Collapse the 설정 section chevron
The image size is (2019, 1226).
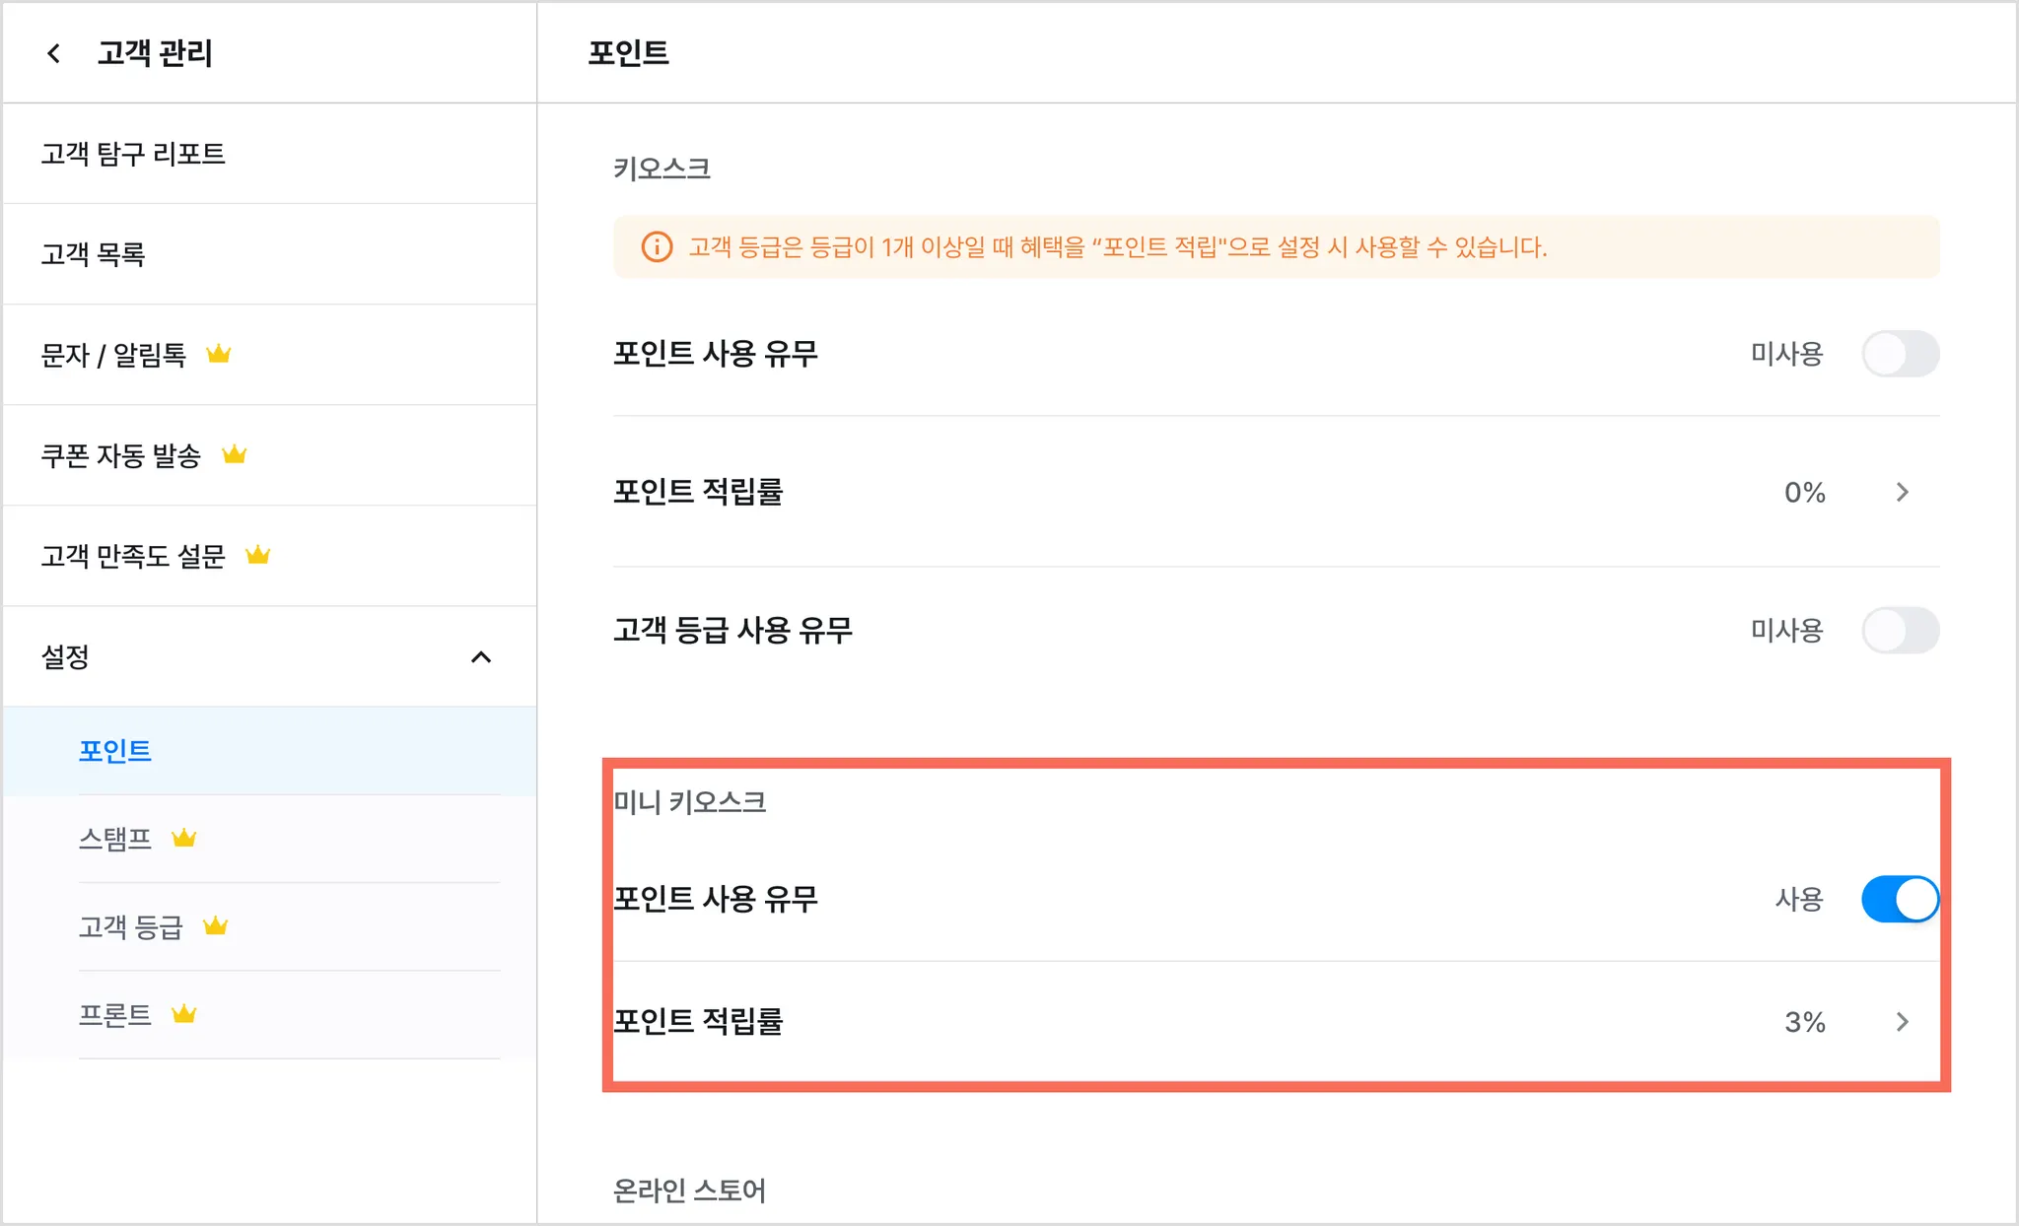tap(481, 657)
